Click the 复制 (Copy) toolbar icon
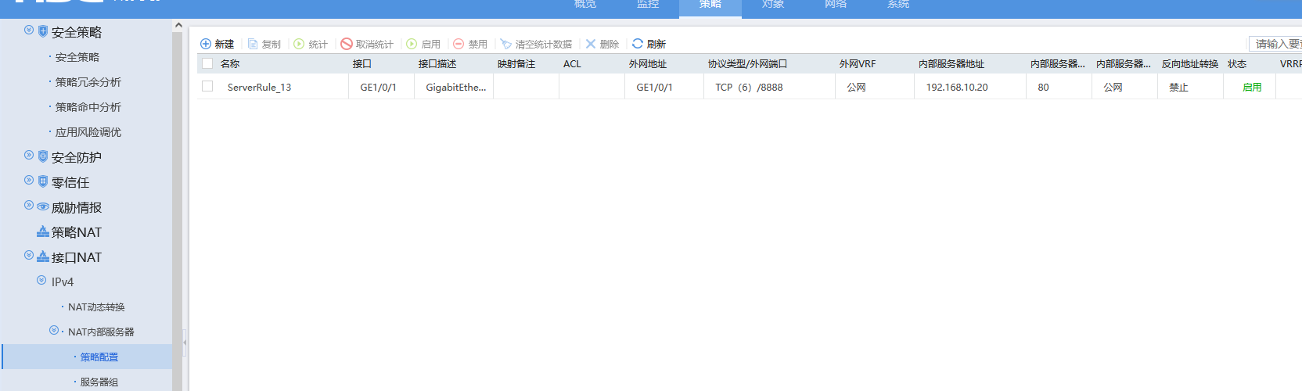Viewport: 1302px width, 391px height. (x=253, y=44)
